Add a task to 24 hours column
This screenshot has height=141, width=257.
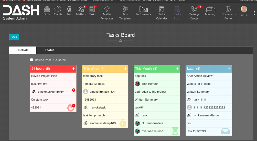tap(73, 69)
